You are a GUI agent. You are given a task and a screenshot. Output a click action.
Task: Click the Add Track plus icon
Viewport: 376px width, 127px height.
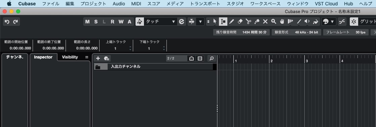(x=98, y=58)
